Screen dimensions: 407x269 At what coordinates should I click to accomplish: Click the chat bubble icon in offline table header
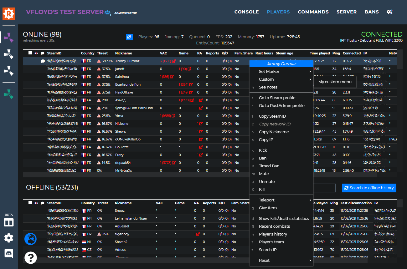43,203
